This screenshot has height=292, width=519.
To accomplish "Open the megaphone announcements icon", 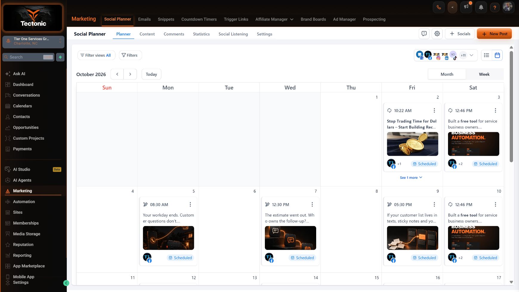I will (466, 7).
